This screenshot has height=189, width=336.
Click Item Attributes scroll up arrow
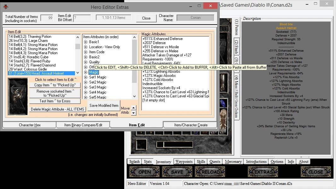[x=134, y=37]
